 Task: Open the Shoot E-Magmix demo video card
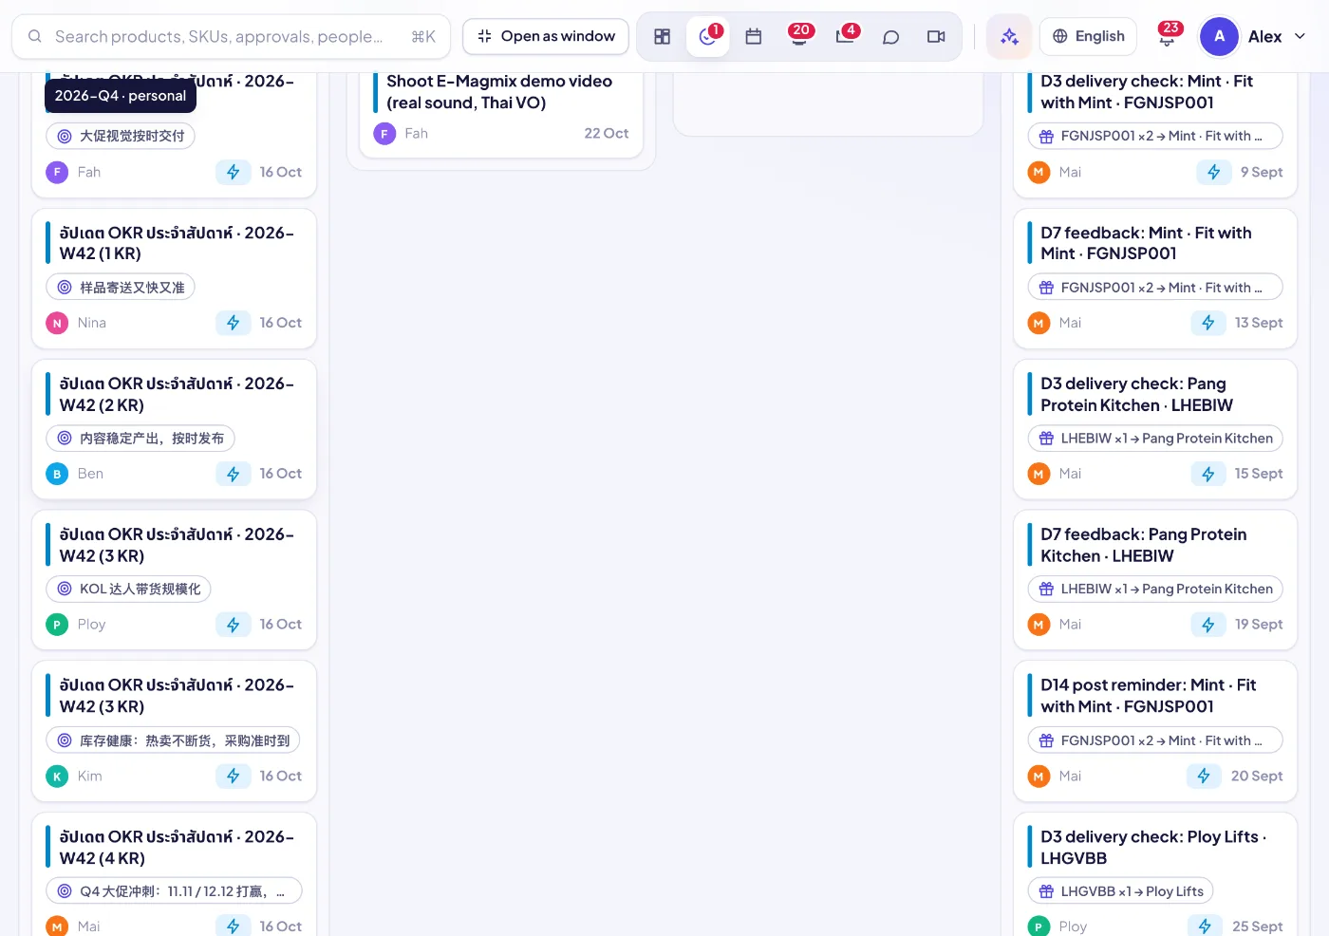501,92
